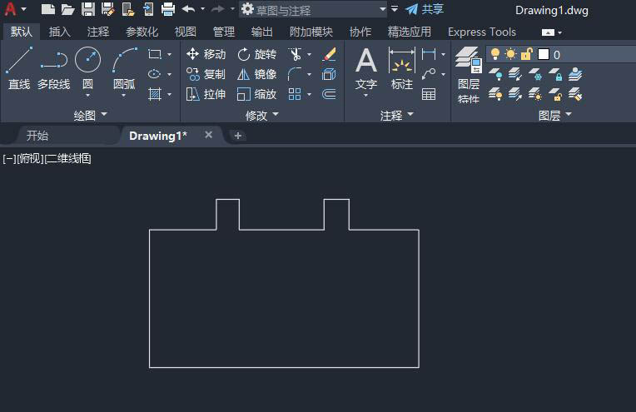Open the Start (开始) file tab
The image size is (636, 412).
pyautogui.click(x=37, y=136)
